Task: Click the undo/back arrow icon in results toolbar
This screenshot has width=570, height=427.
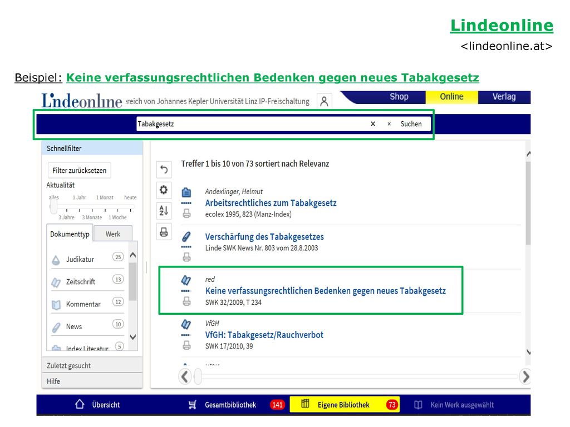Action: [x=164, y=169]
